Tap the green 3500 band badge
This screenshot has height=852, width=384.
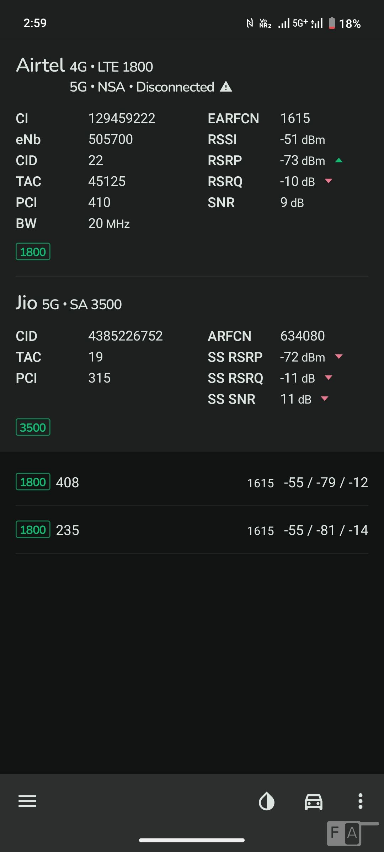pyautogui.click(x=33, y=427)
